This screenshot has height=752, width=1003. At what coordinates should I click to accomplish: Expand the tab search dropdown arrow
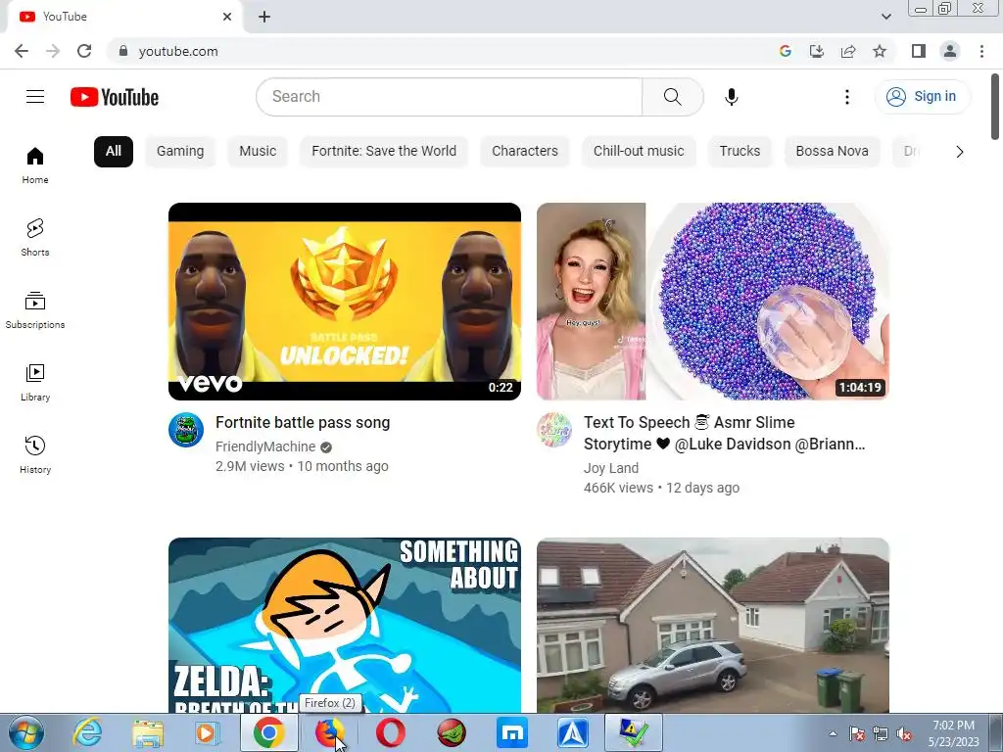coord(885,17)
